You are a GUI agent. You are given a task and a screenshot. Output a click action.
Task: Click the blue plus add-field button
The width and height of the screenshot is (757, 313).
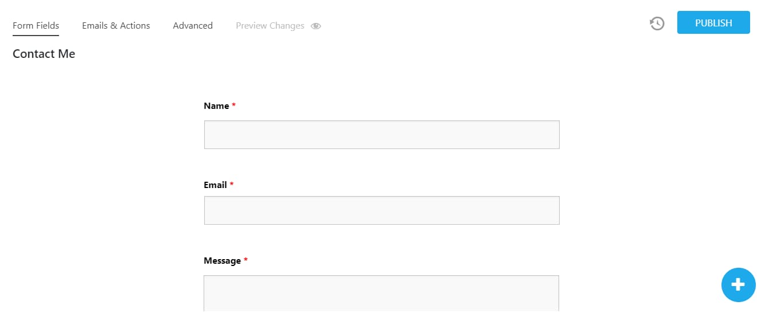click(x=738, y=285)
